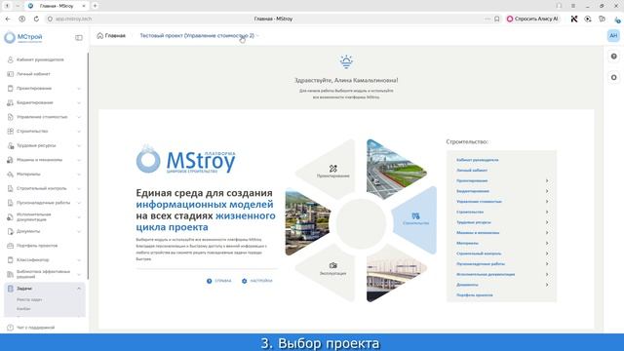This screenshot has width=624, height=351.
Task: Select Проектирование segment in the hexagon wheel
Action: click(x=332, y=172)
